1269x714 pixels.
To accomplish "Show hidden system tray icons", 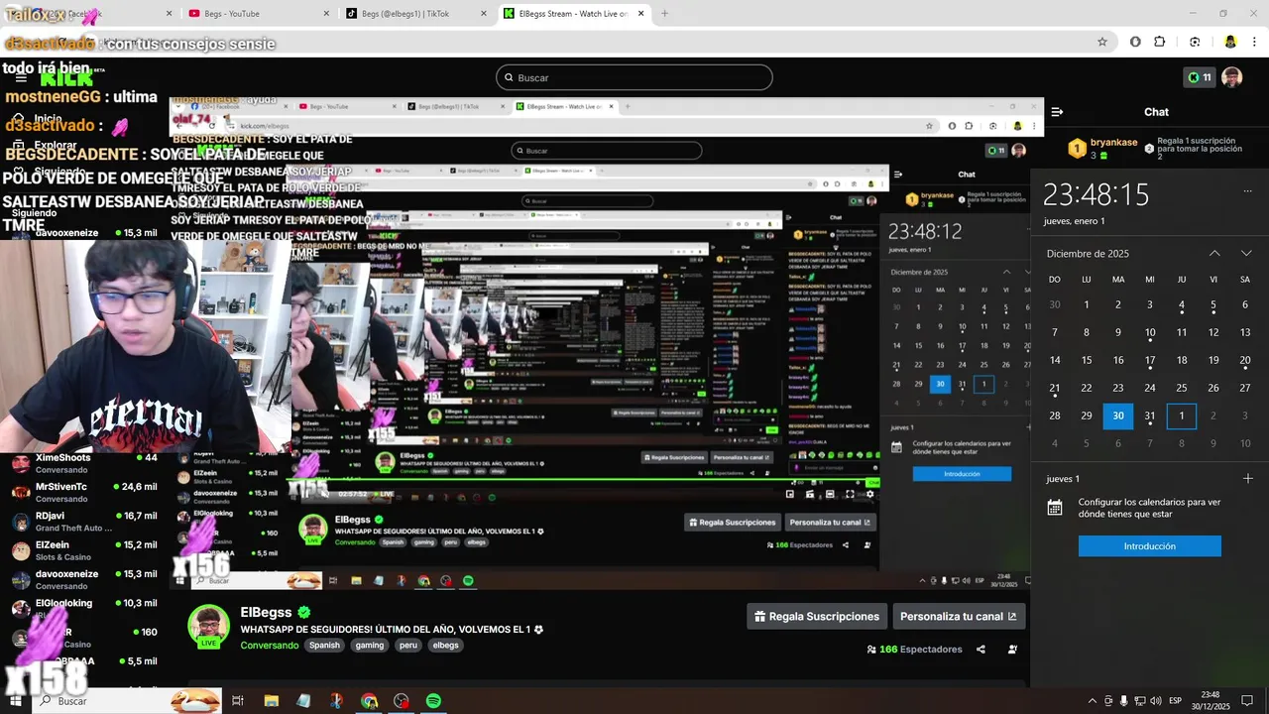I will [x=1093, y=701].
